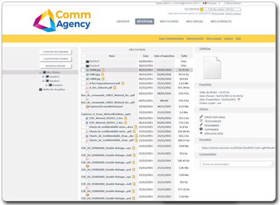Check the select-all checkbox in the table header
The height and width of the screenshot is (205, 280).
point(83,56)
